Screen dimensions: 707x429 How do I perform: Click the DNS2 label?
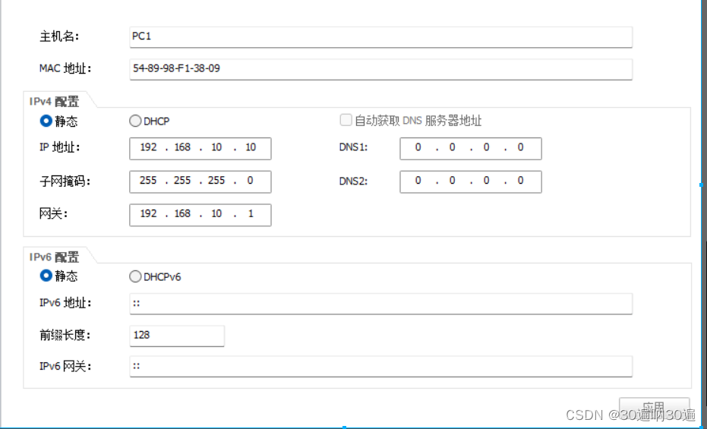(354, 181)
